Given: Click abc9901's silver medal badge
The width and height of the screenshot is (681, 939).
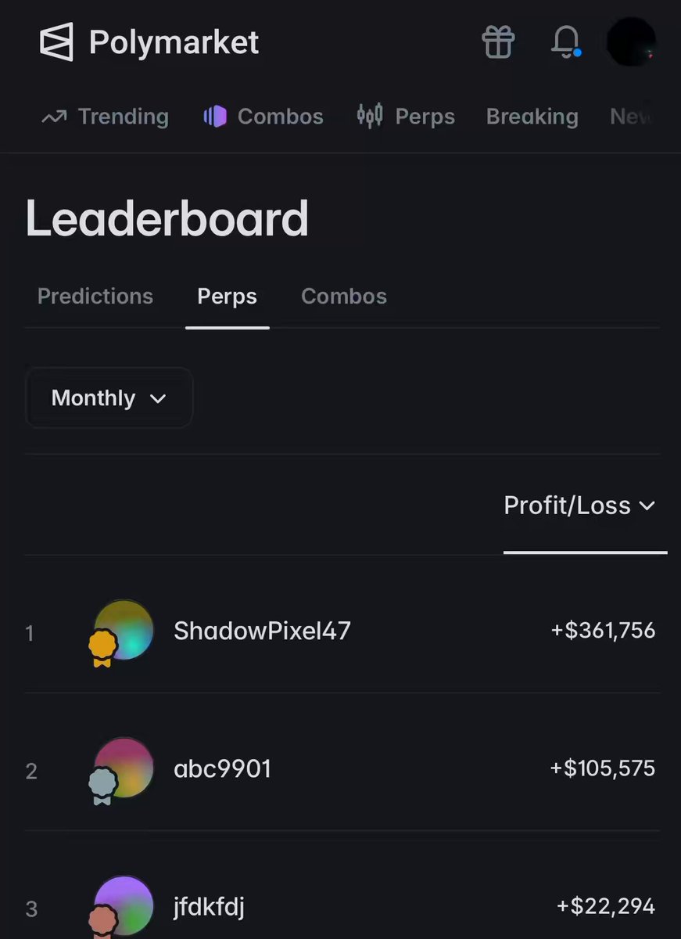Looking at the screenshot, I should (x=102, y=786).
